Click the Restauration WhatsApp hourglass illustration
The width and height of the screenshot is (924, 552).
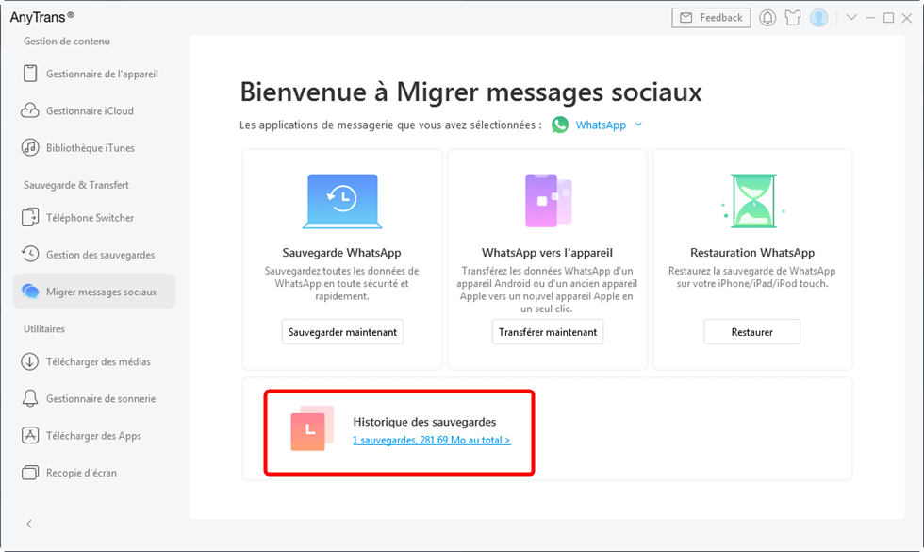pyautogui.click(x=753, y=201)
